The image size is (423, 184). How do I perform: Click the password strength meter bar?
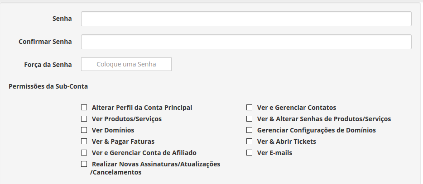pos(126,64)
